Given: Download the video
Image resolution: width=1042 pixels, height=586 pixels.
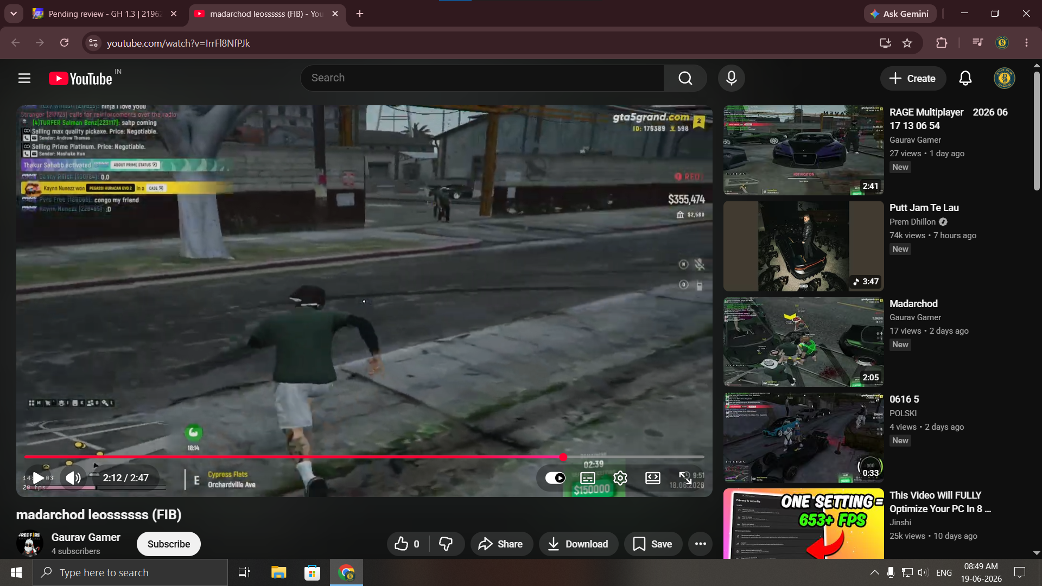Looking at the screenshot, I should point(579,544).
